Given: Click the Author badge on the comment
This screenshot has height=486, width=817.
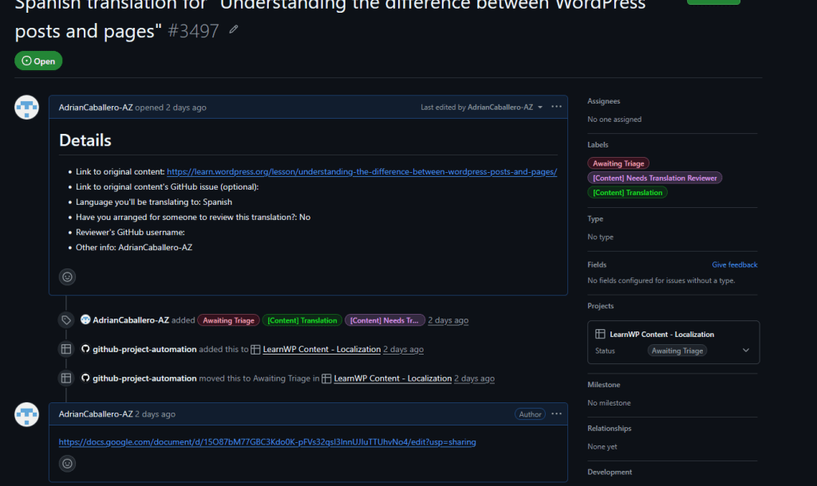Looking at the screenshot, I should coord(530,414).
